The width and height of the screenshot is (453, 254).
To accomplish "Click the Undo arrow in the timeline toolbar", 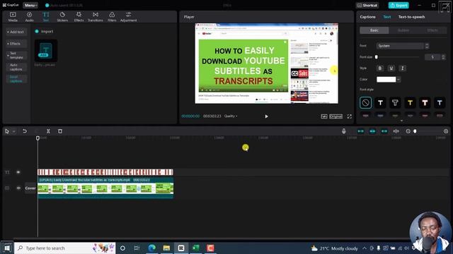I will [25, 131].
